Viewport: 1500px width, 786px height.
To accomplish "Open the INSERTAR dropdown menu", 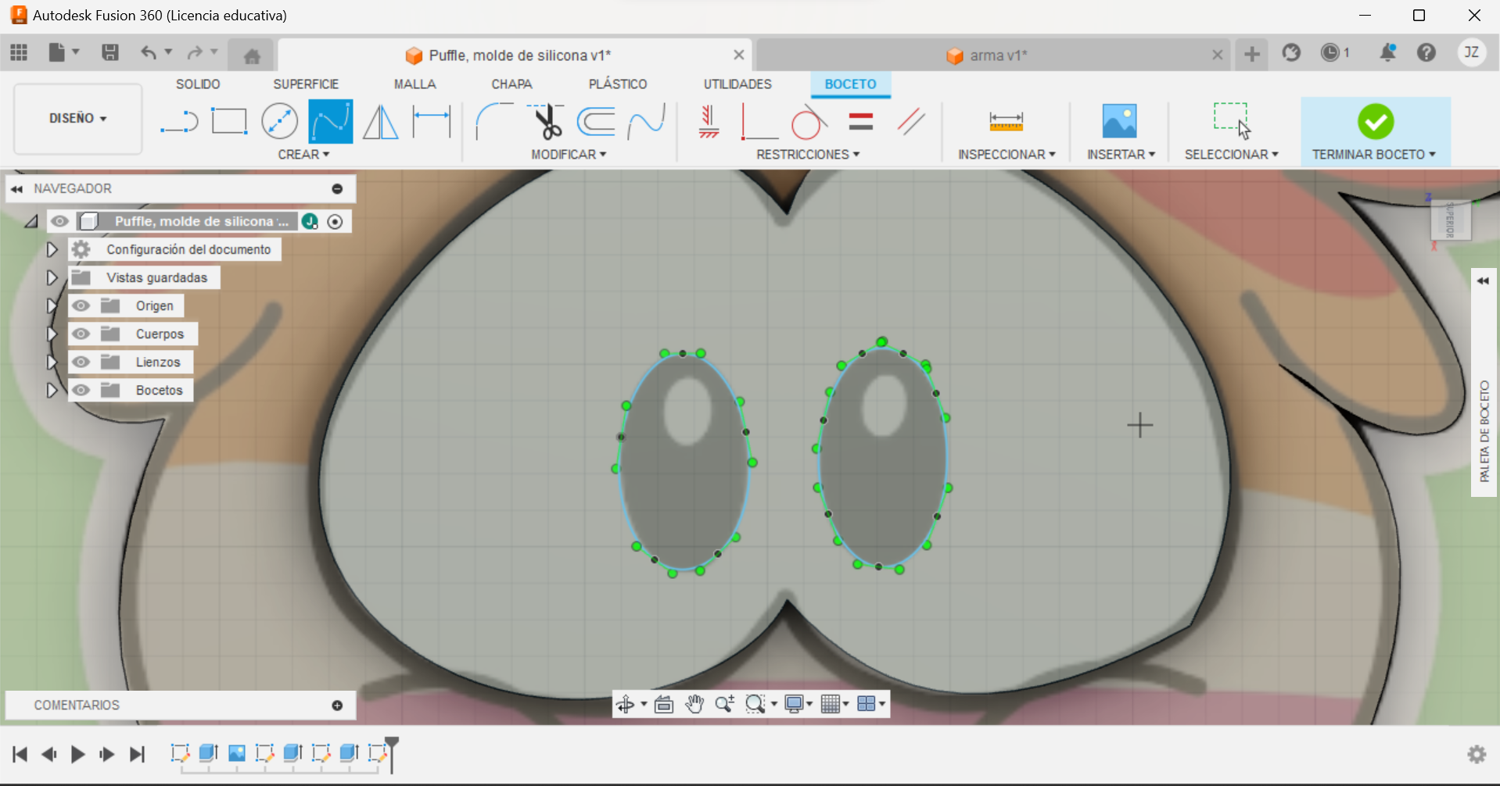I will pyautogui.click(x=1121, y=155).
